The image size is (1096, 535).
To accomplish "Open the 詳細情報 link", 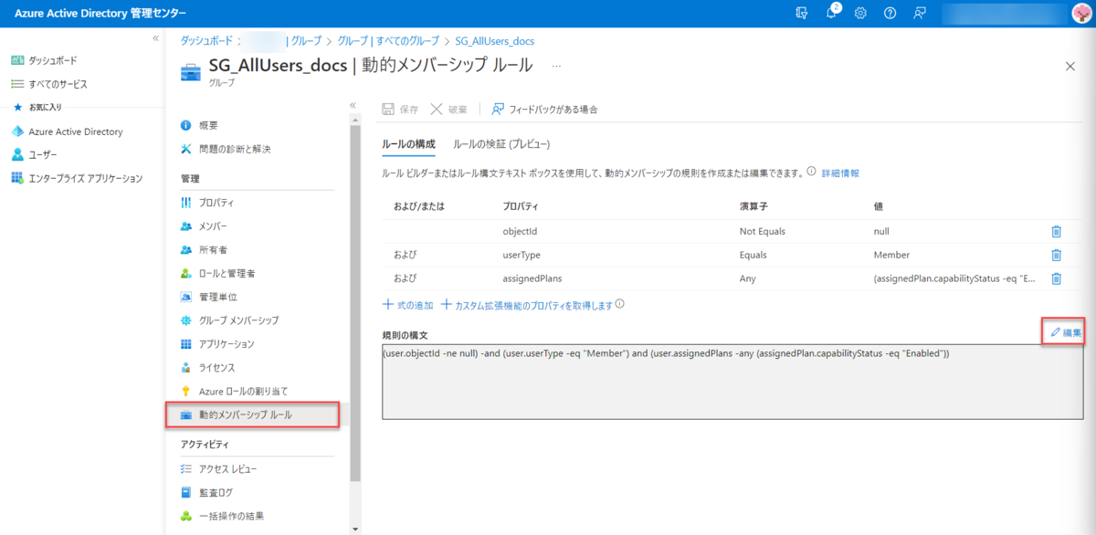I will pyautogui.click(x=840, y=173).
